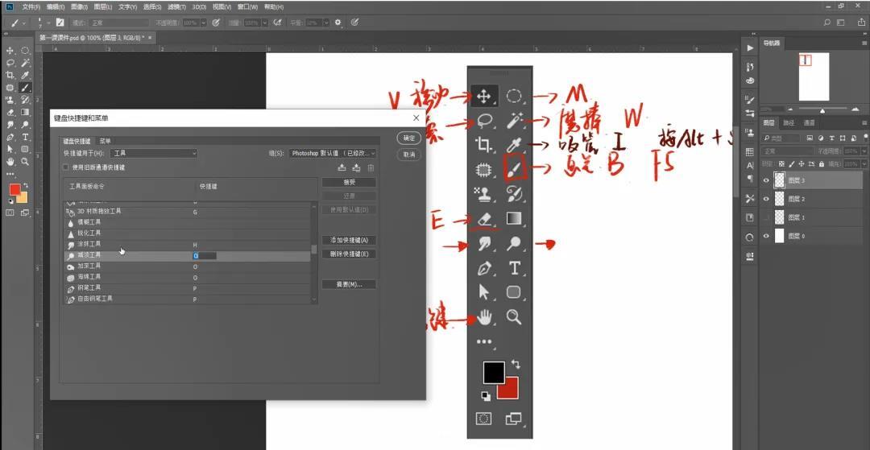Select the Move tool in left toolbar
Screen dimensions: 870x450
click(10, 50)
